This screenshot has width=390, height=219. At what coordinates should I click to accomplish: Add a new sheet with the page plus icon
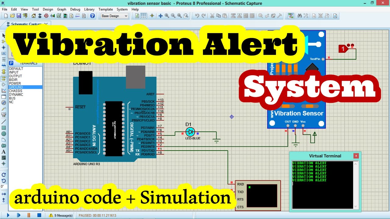(314, 16)
